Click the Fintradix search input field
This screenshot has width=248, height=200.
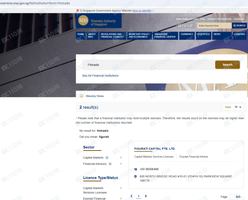click(146, 65)
